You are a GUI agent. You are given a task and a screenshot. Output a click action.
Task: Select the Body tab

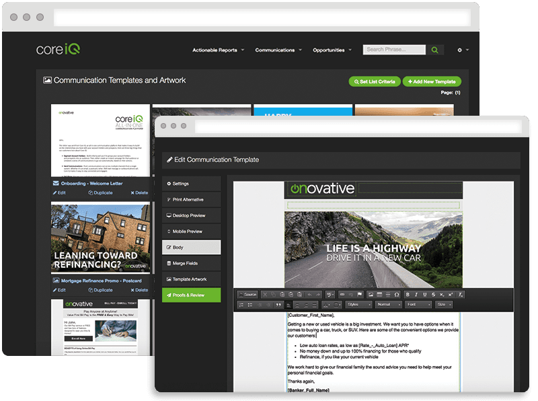click(x=191, y=247)
